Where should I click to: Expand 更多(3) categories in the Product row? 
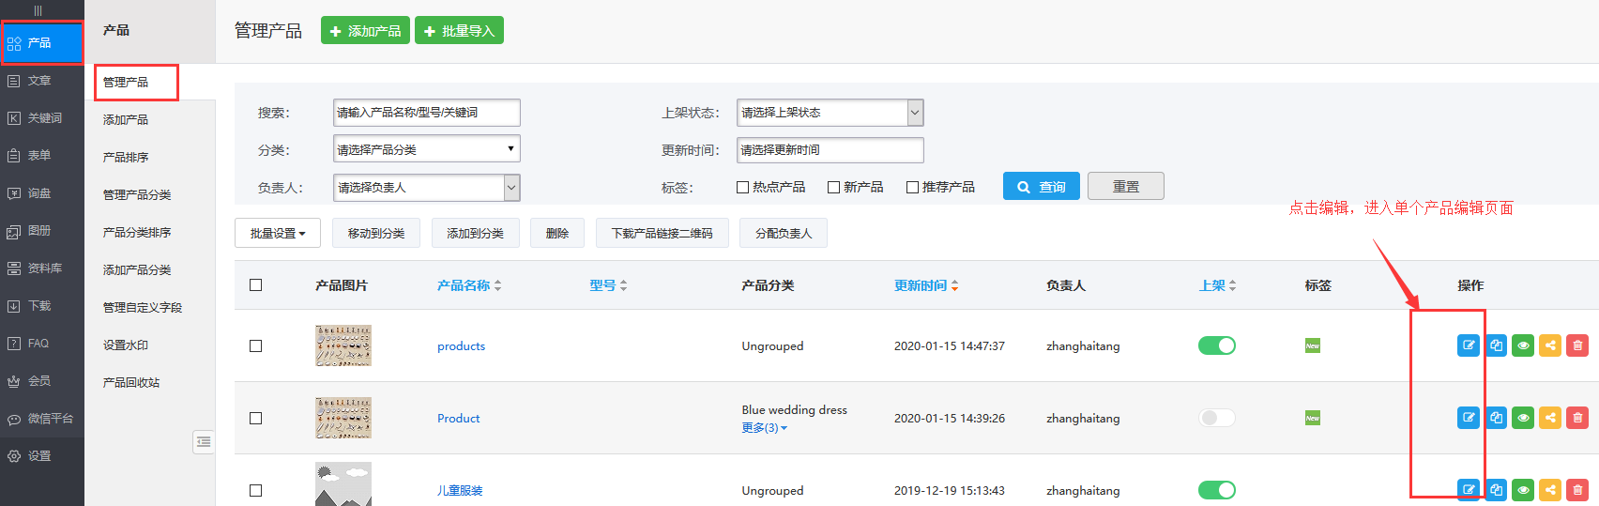click(765, 428)
